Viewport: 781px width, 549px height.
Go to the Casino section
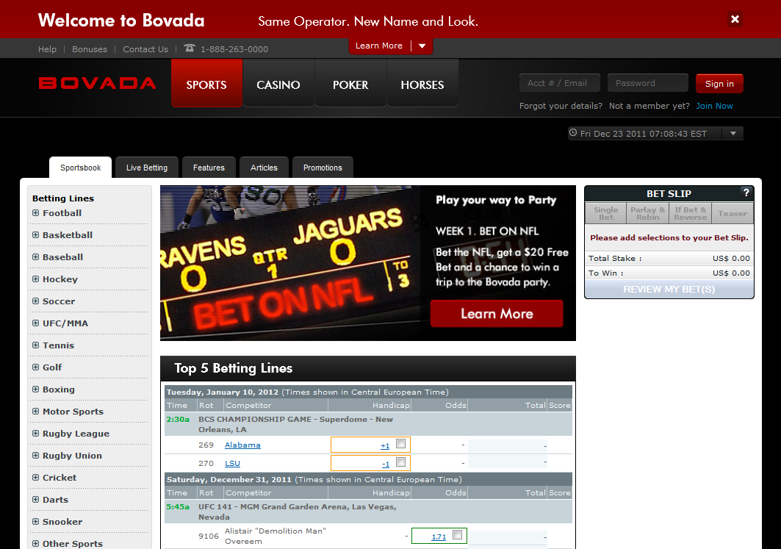click(x=278, y=83)
